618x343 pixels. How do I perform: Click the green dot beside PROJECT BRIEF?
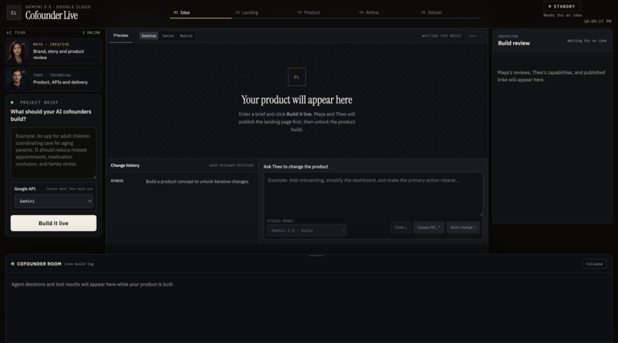12,103
